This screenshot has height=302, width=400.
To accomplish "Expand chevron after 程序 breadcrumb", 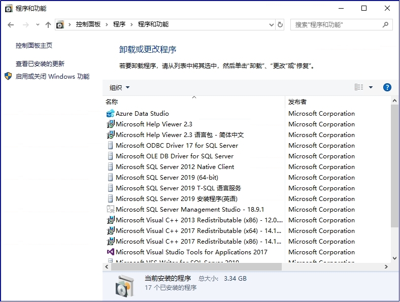I will (131, 25).
